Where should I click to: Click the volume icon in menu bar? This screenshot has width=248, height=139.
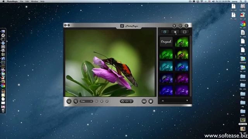pos(213,1)
